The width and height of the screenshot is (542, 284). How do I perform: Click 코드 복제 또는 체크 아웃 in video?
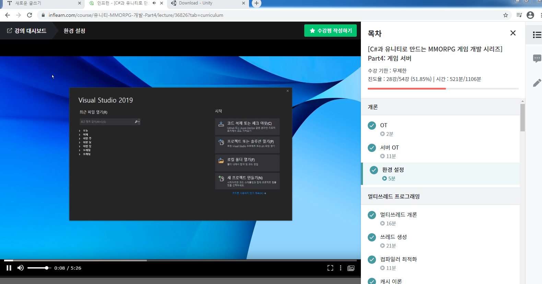click(247, 127)
